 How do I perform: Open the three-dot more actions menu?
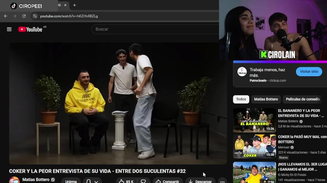(x=222, y=181)
